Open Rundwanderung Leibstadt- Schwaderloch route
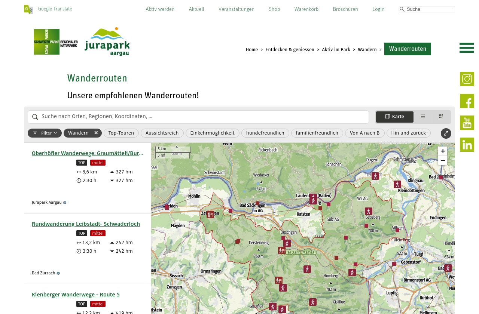479x314 pixels. [86, 224]
